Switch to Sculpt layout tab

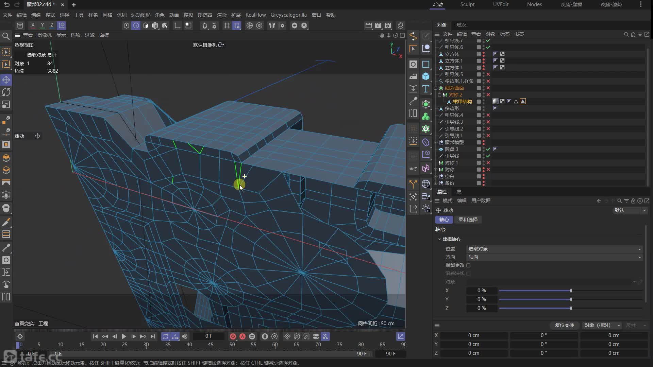(467, 4)
